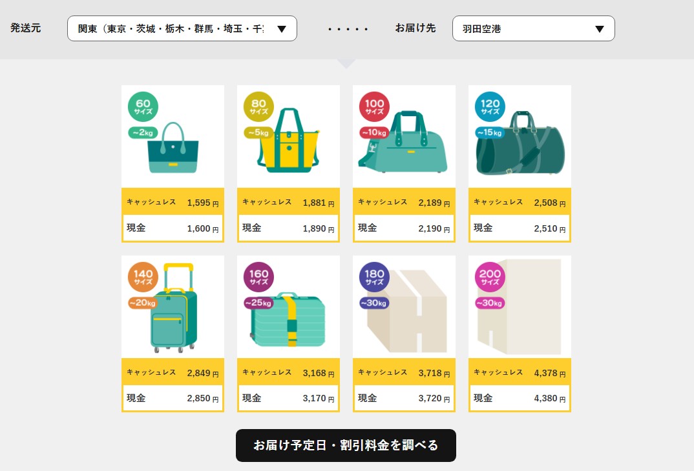
Task: Choose the 160 size belted suitcase icon
Action: coord(289,319)
